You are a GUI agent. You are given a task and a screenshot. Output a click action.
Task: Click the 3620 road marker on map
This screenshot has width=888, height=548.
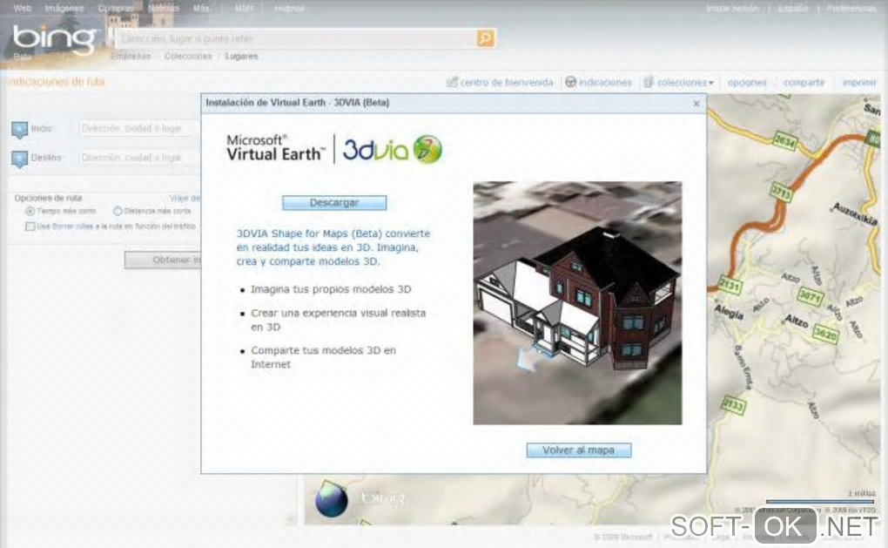(x=824, y=334)
